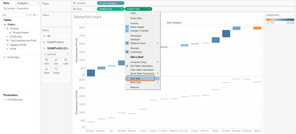Open the Size mark card
The height and width of the screenshot is (134, 296).
coord(56,61)
